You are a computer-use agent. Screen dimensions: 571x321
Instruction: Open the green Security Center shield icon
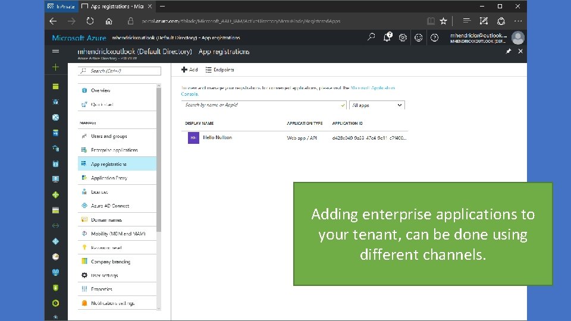(55, 288)
